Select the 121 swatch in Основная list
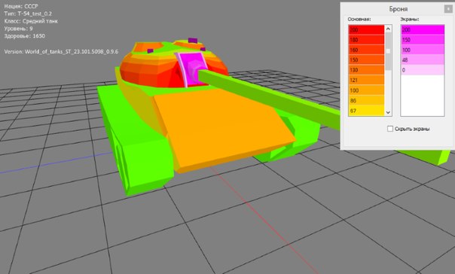This screenshot has width=455, height=274. [x=367, y=80]
